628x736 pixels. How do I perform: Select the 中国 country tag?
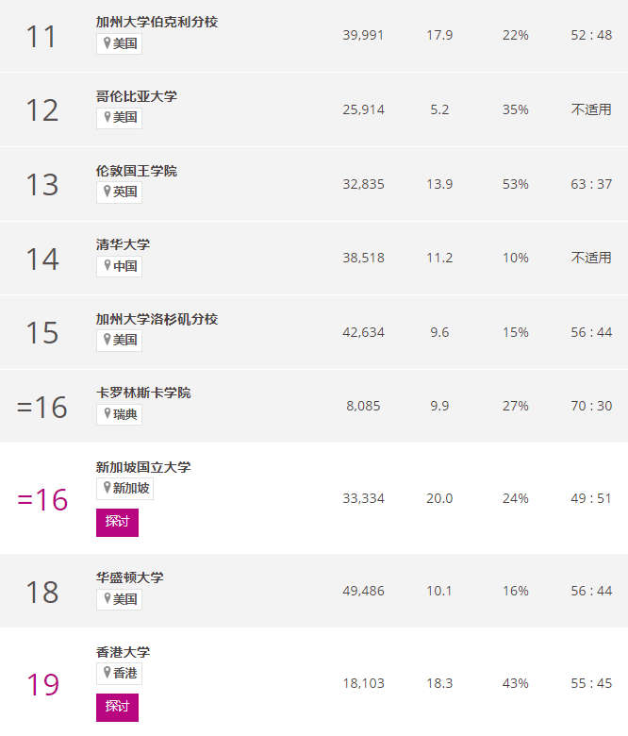[119, 266]
